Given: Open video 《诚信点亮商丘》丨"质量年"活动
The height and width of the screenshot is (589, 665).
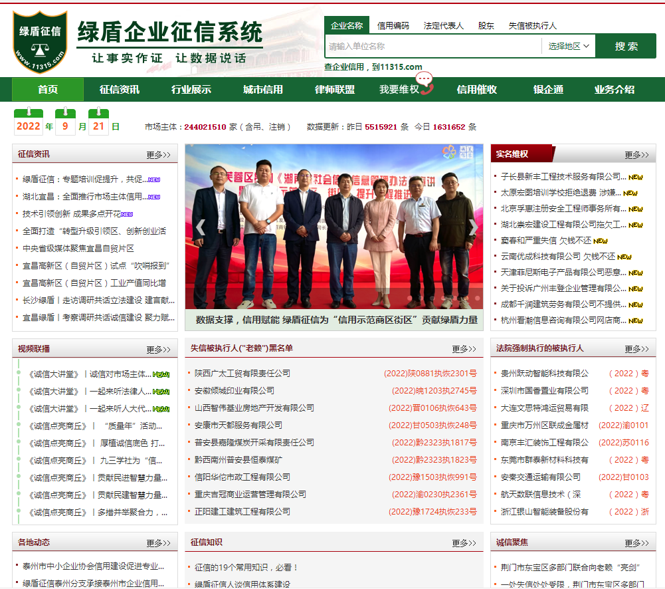Looking at the screenshot, I should coord(96,426).
